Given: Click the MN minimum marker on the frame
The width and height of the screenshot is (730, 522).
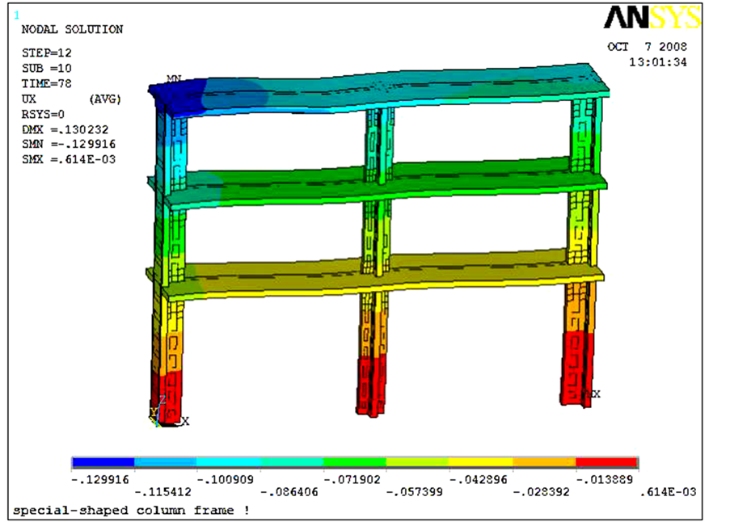Looking at the screenshot, I should tap(173, 79).
